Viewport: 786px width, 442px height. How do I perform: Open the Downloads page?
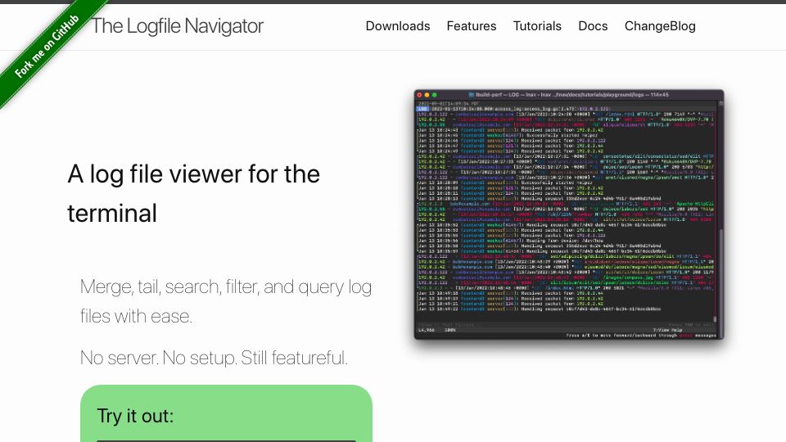(x=398, y=26)
